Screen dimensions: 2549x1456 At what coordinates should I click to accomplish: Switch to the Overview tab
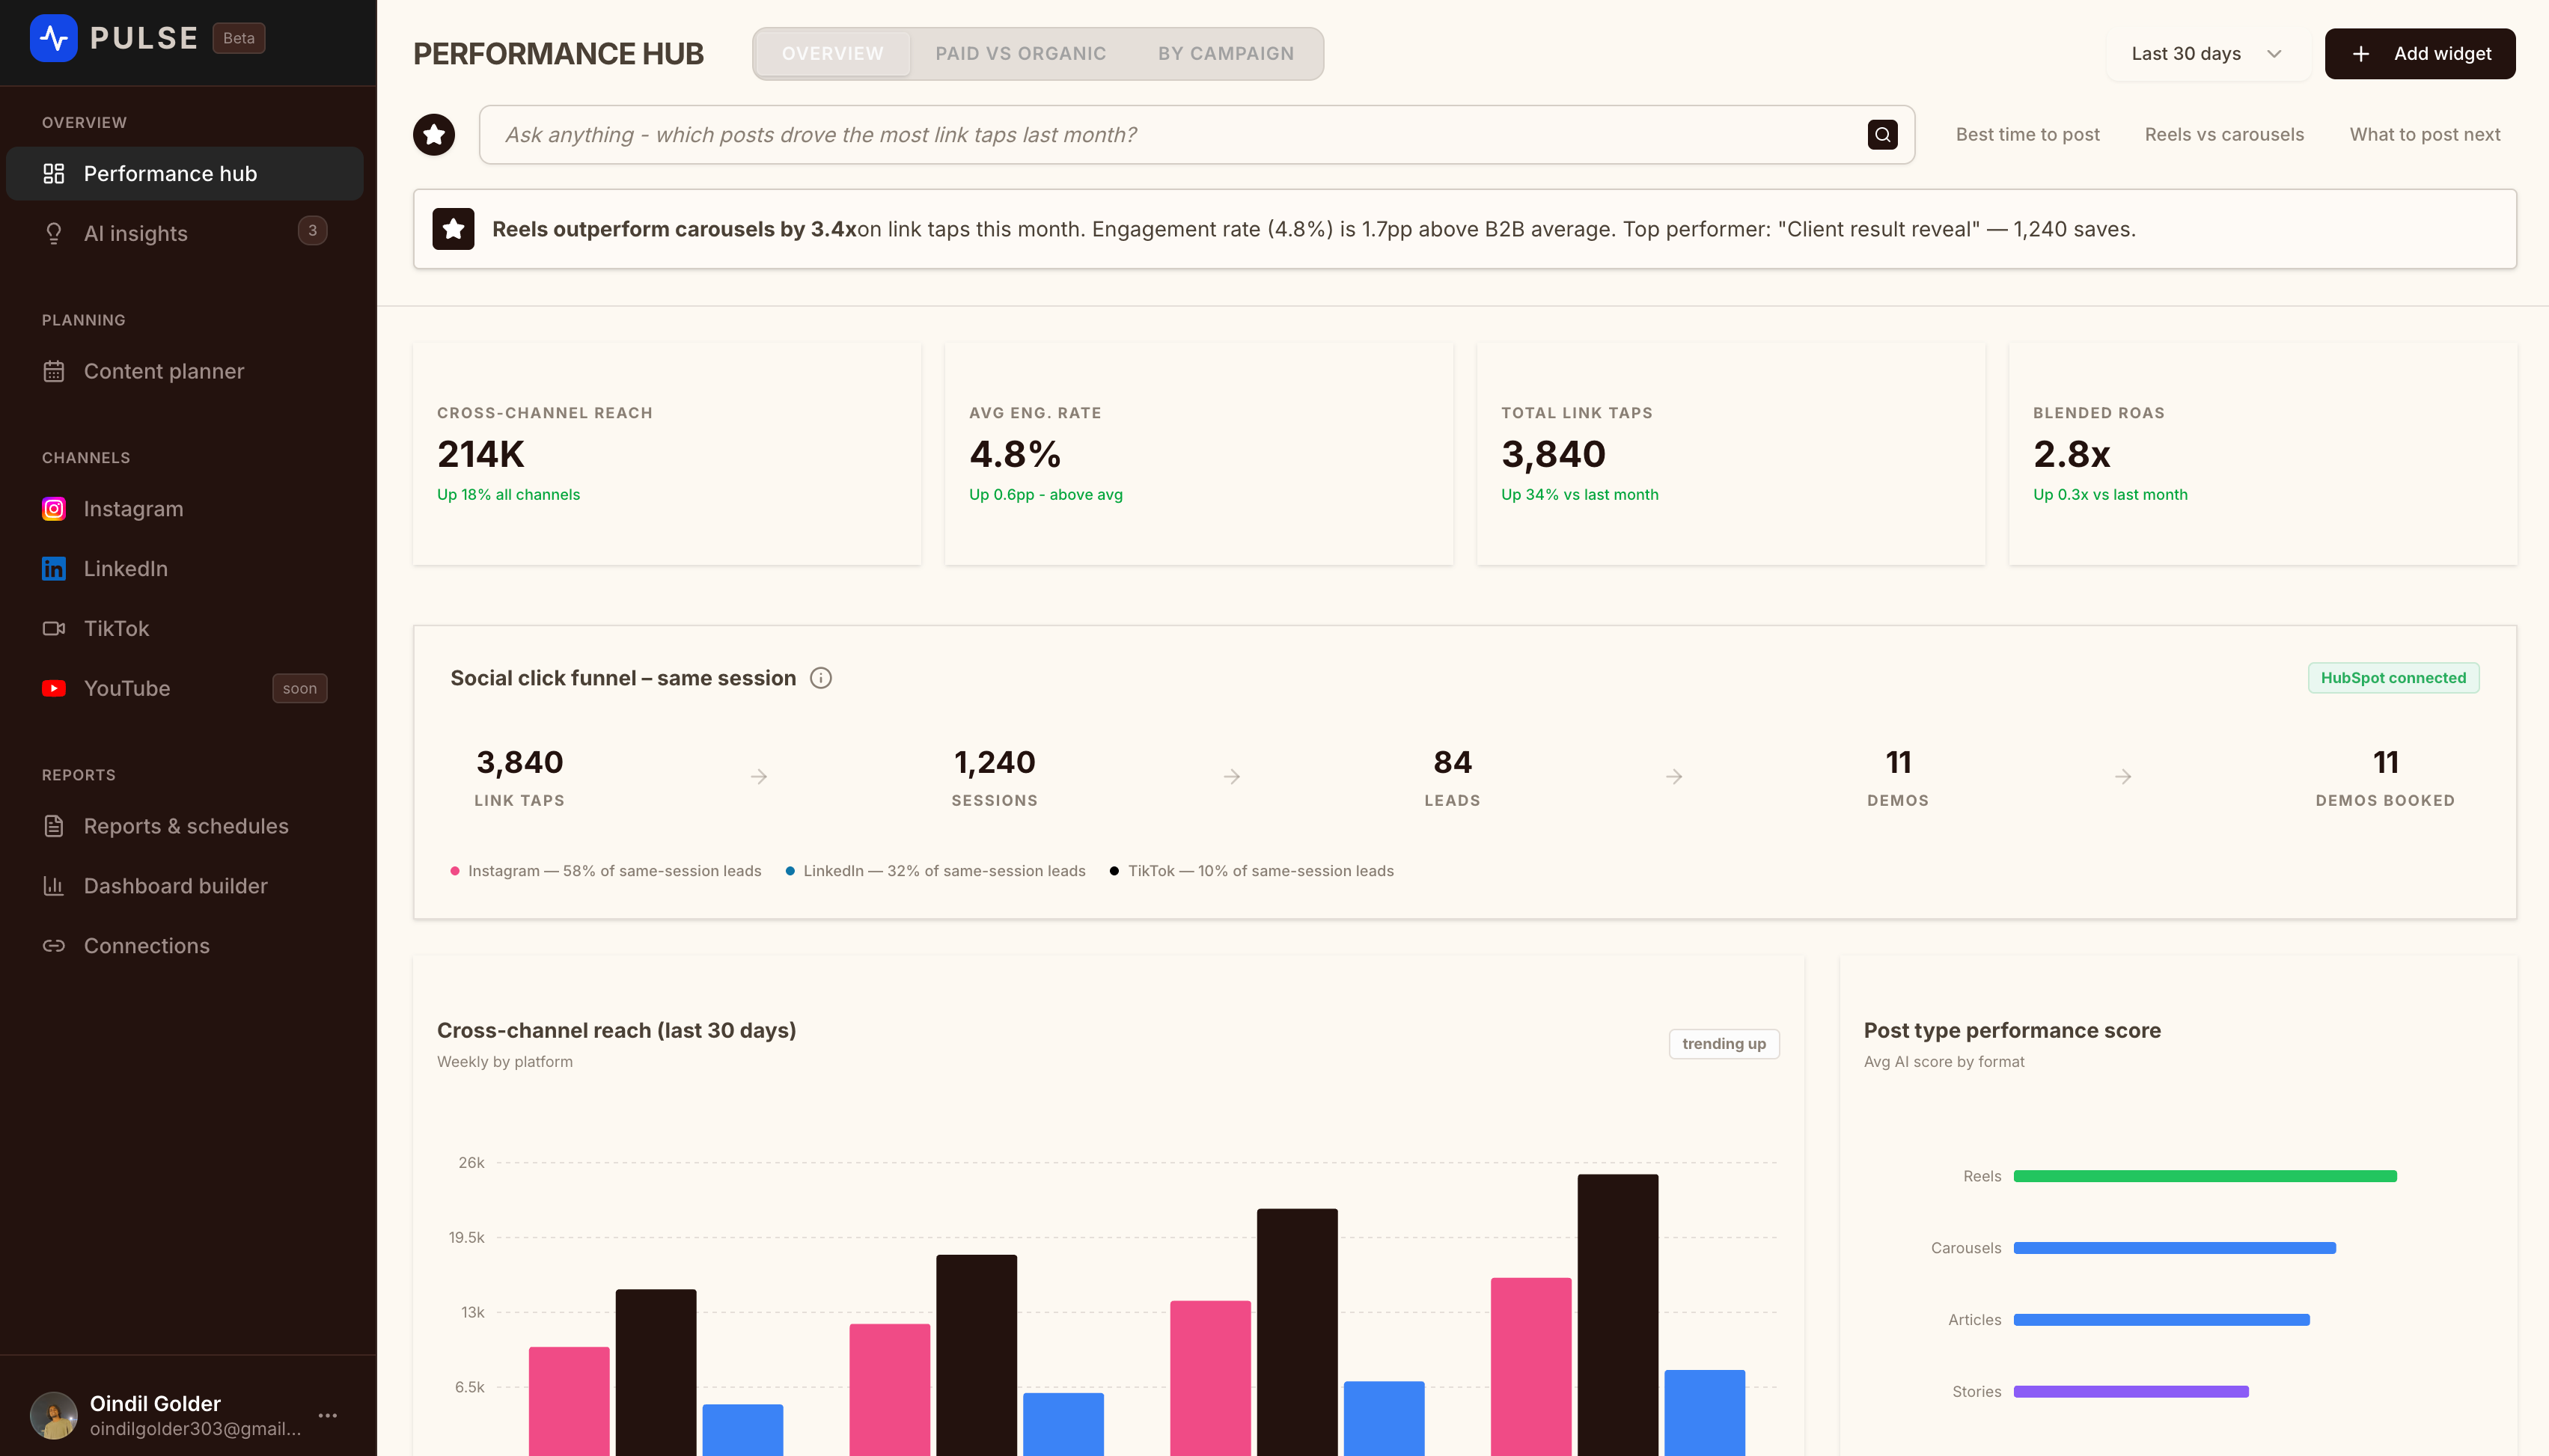point(832,54)
